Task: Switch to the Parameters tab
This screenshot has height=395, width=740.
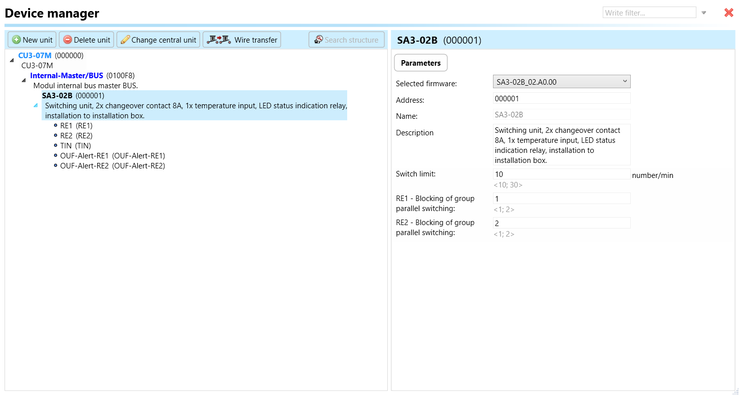Action: click(x=421, y=63)
